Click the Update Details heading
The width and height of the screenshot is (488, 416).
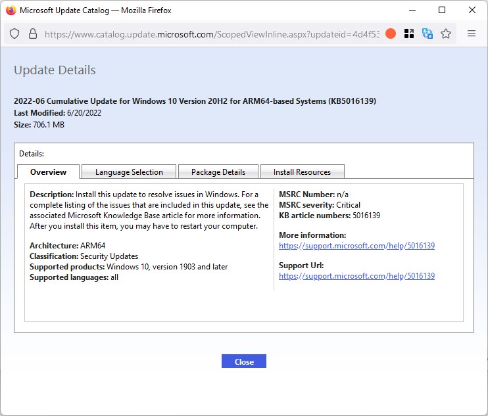click(x=55, y=70)
